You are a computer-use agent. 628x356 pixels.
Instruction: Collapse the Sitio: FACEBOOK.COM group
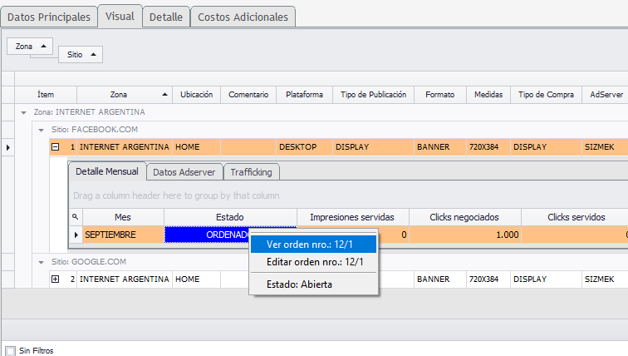[41, 130]
